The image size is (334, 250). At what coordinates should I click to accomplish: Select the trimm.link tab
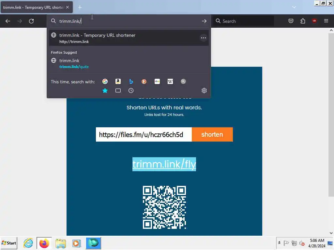click(x=37, y=7)
